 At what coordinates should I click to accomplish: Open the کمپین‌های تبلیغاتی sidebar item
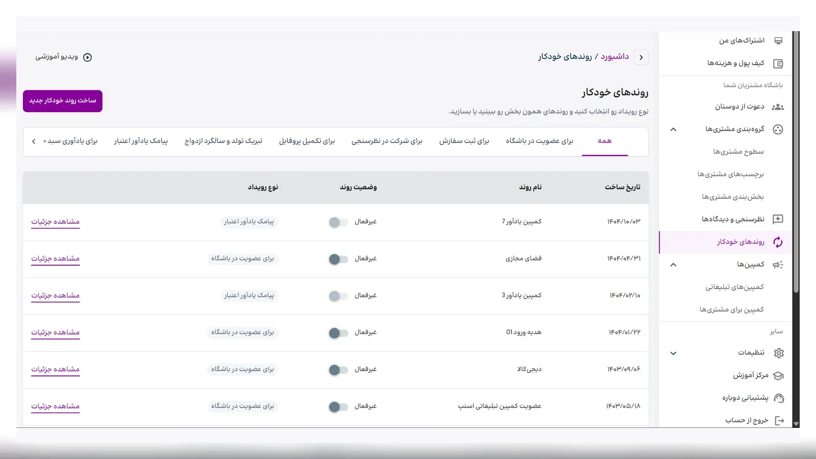[735, 287]
